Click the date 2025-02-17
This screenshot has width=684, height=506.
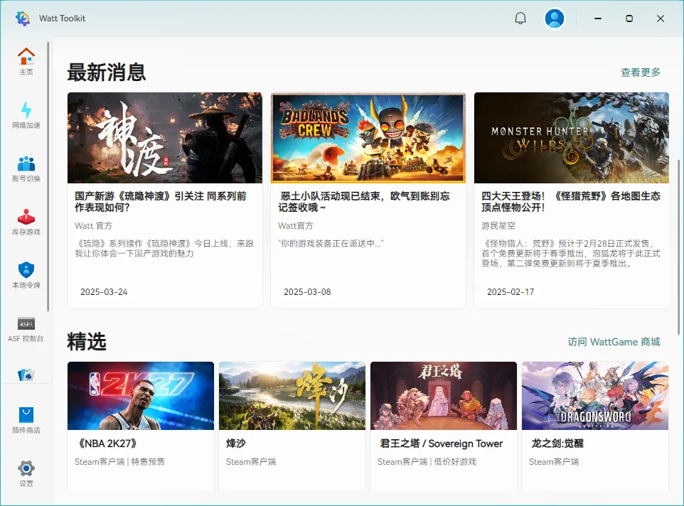pos(511,292)
